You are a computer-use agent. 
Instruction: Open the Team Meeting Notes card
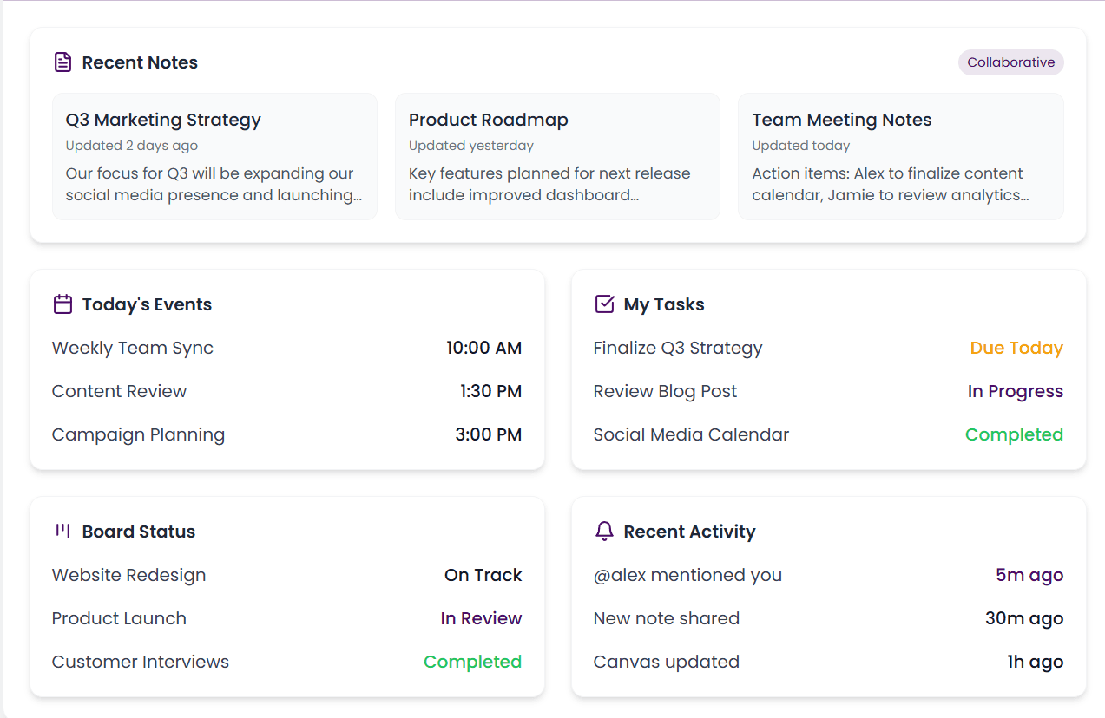tap(901, 156)
